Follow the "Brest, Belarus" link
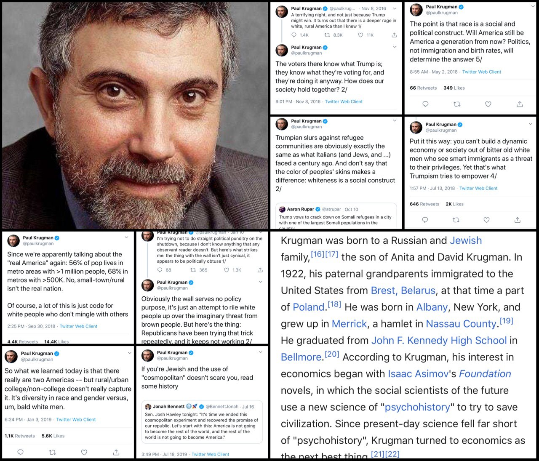 pos(403,290)
